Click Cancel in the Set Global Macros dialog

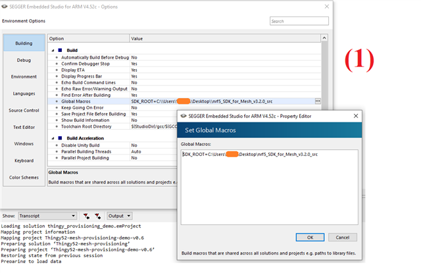point(343,237)
